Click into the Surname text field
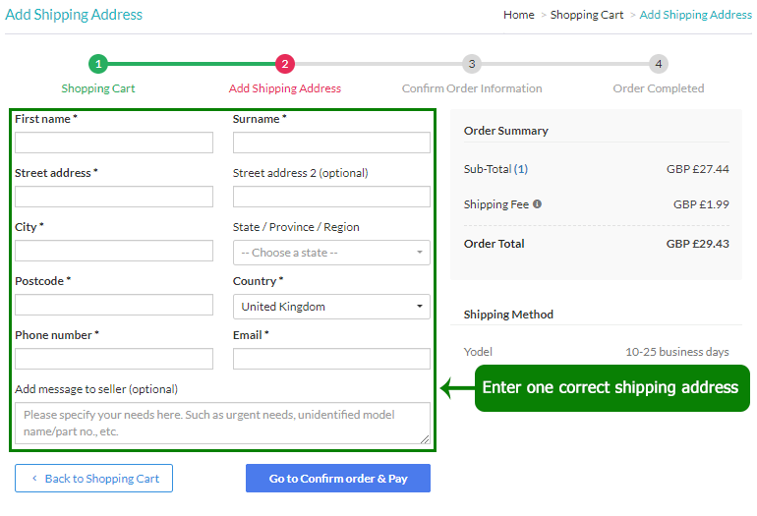The width and height of the screenshot is (757, 516). [331, 143]
